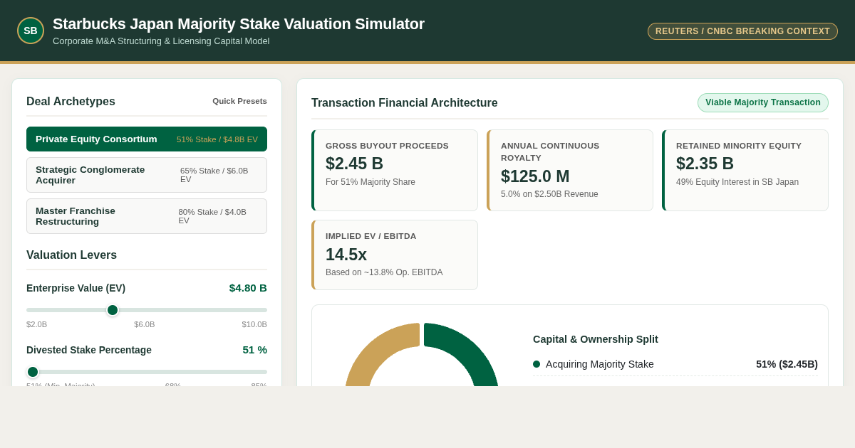Click the $2.35 B retained equity amount
855x448 pixels.
coord(705,164)
